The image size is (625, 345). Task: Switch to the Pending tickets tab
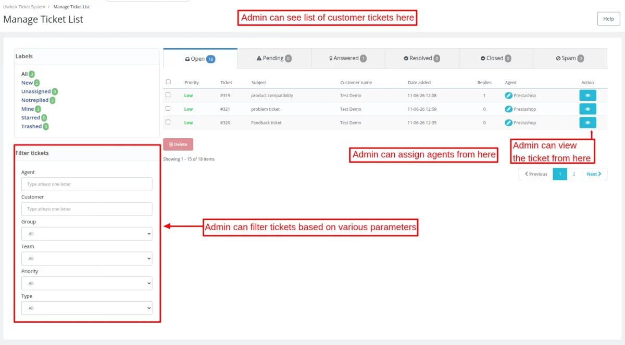click(274, 58)
